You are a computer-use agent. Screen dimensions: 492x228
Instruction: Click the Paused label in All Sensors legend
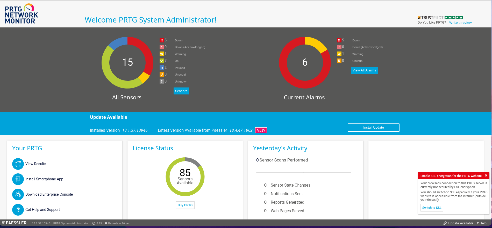(180, 68)
